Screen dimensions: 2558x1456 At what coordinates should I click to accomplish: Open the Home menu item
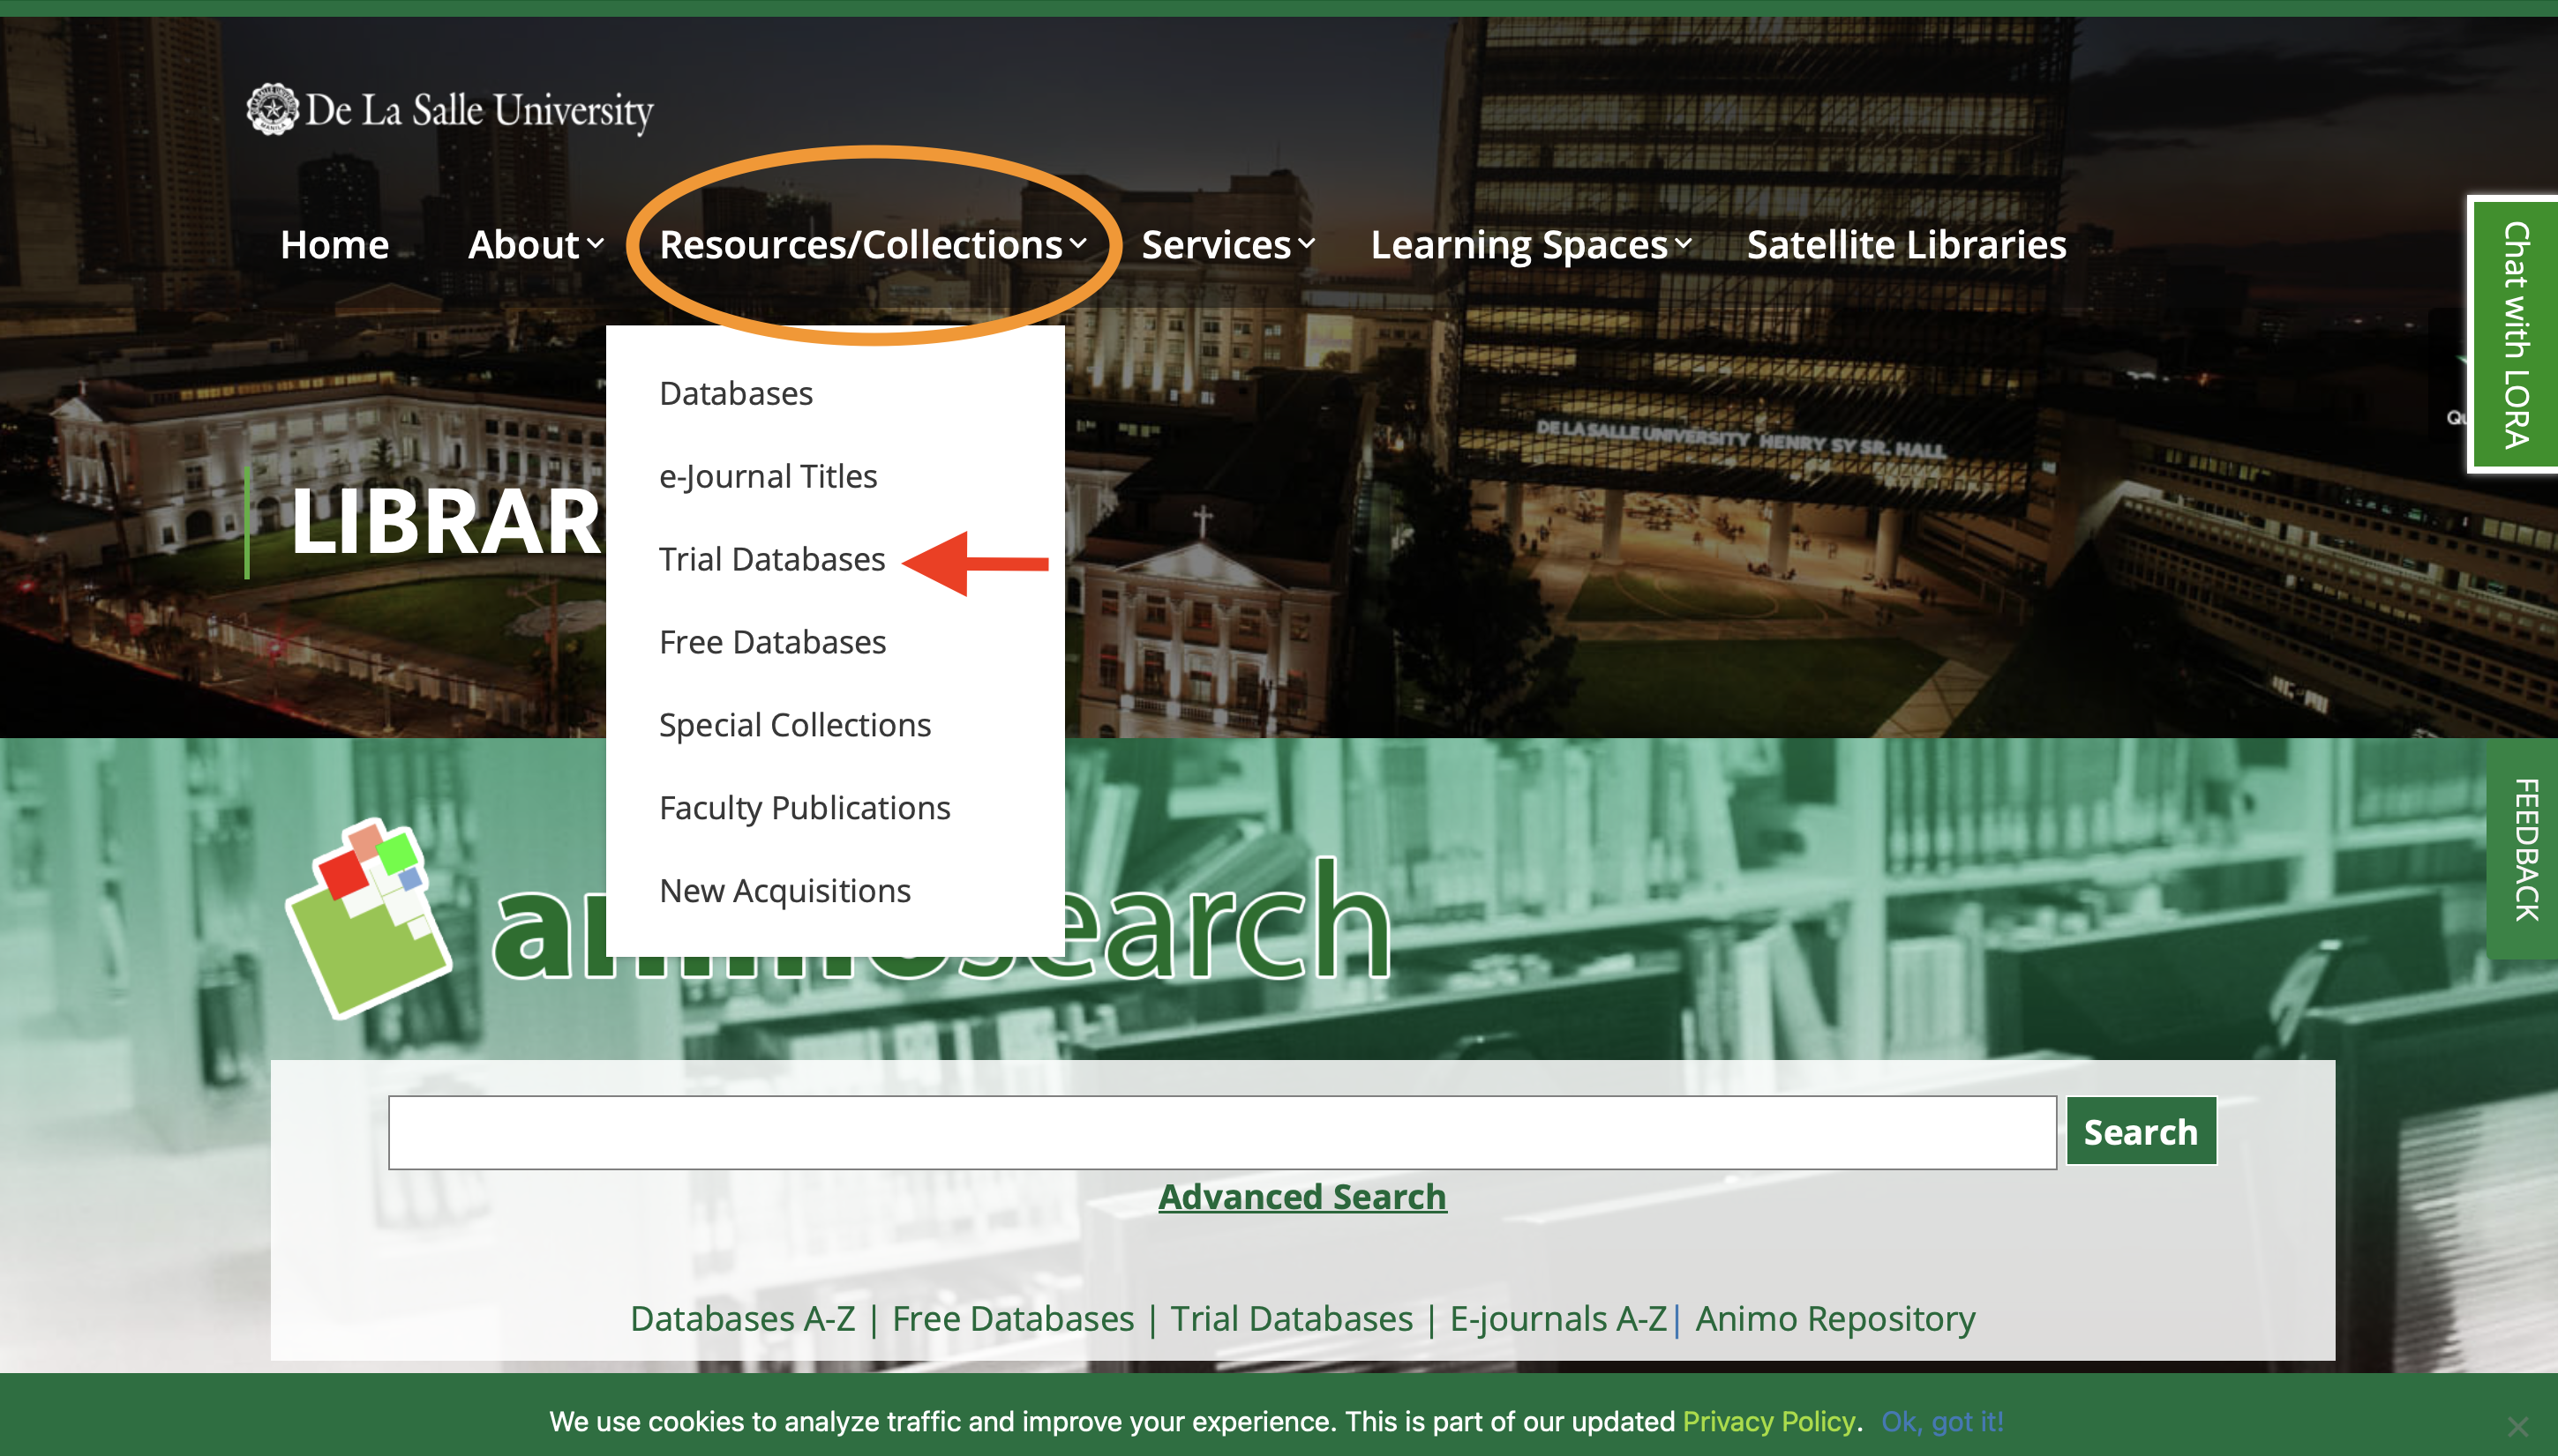(x=334, y=245)
